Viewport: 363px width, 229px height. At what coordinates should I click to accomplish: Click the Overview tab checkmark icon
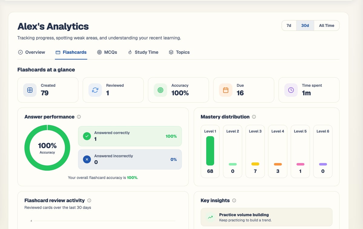pos(20,52)
